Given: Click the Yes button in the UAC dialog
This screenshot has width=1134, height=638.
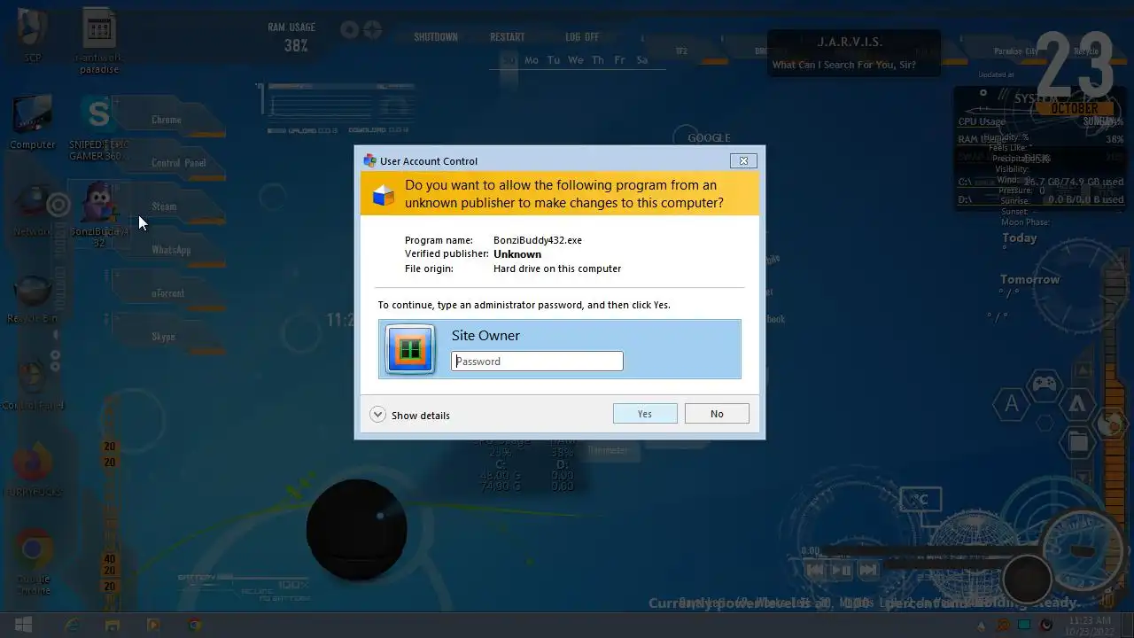Looking at the screenshot, I should (645, 414).
